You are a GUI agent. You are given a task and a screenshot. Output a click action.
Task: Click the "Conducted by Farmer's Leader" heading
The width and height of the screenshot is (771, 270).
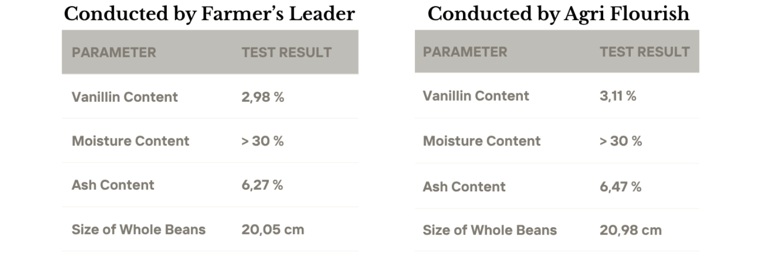[210, 14]
